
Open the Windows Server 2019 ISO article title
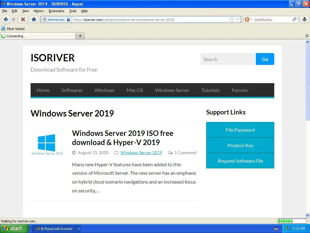pyautogui.click(x=123, y=138)
